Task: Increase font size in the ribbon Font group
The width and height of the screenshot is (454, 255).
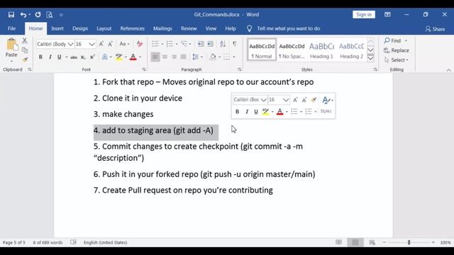Action: (101, 44)
